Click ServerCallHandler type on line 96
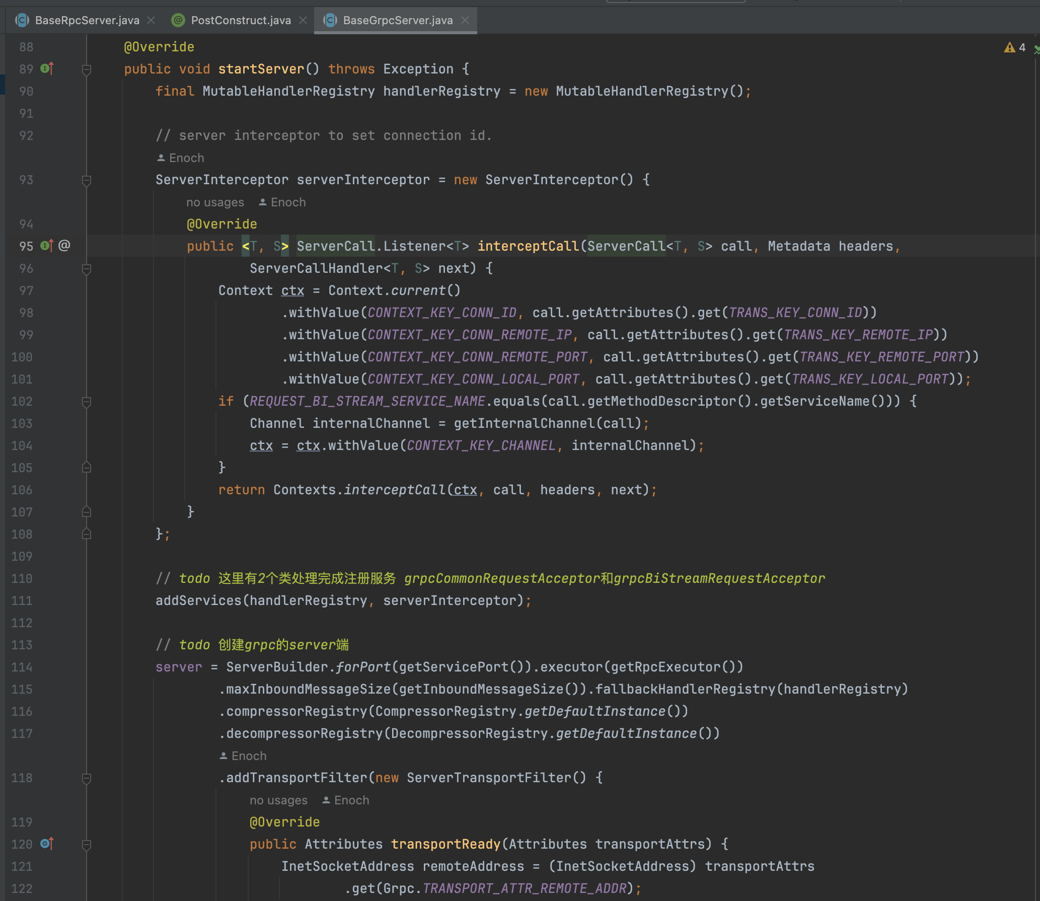Screen dimensions: 1040x901 coord(317,268)
